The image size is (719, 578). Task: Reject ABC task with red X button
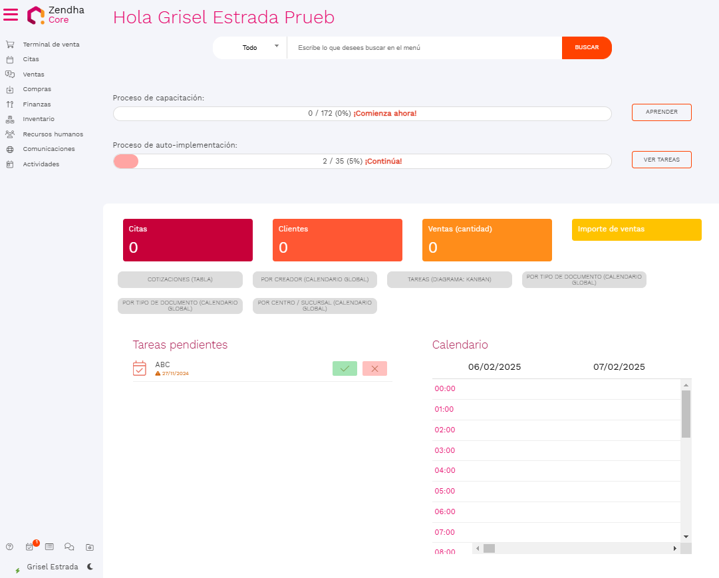tap(374, 368)
